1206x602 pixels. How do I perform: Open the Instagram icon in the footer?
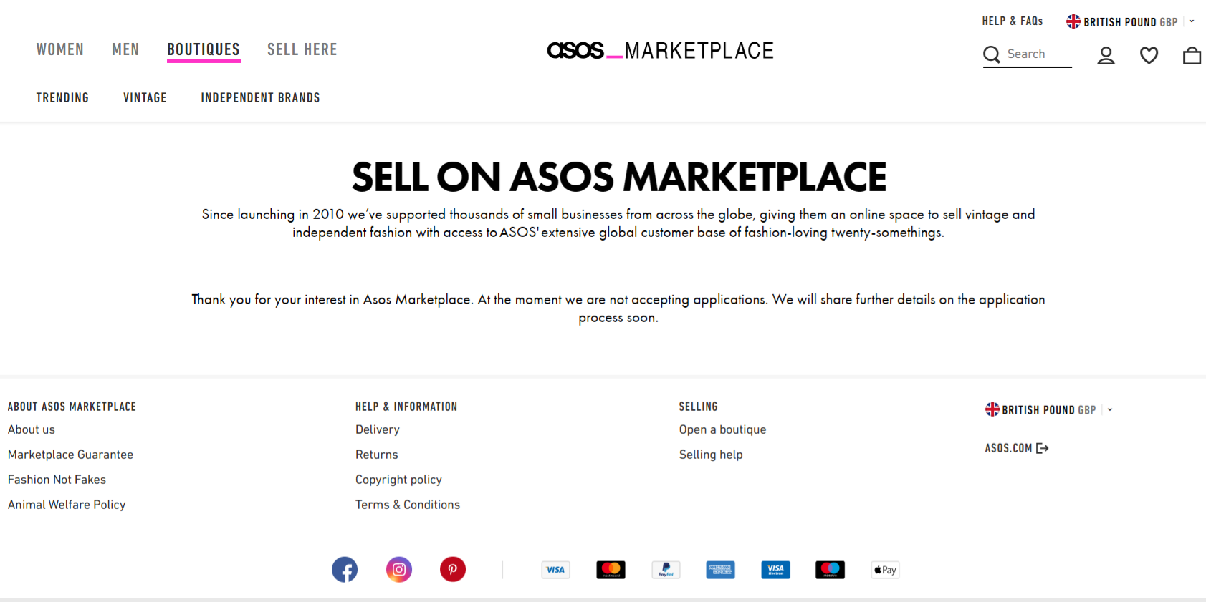pyautogui.click(x=399, y=569)
